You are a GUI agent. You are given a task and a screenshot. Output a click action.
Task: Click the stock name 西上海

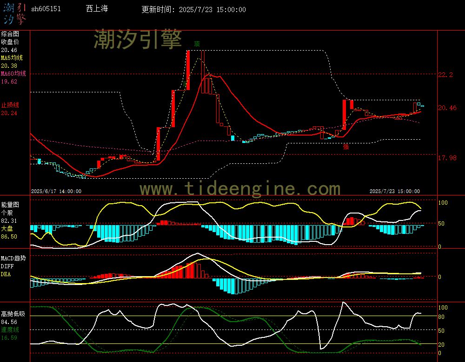click(97, 8)
